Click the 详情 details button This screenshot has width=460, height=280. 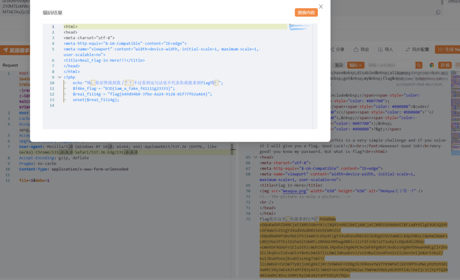(x=444, y=65)
